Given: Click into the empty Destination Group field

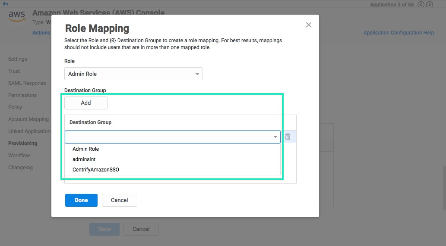Looking at the screenshot, I should point(173,137).
